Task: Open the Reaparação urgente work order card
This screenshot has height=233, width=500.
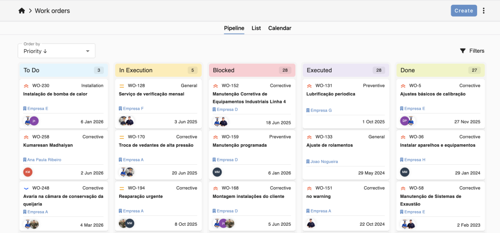Action: tap(159, 206)
